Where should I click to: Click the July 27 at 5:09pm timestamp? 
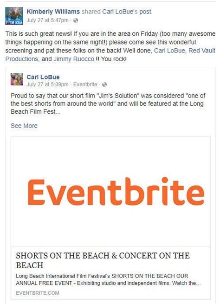(x=47, y=84)
